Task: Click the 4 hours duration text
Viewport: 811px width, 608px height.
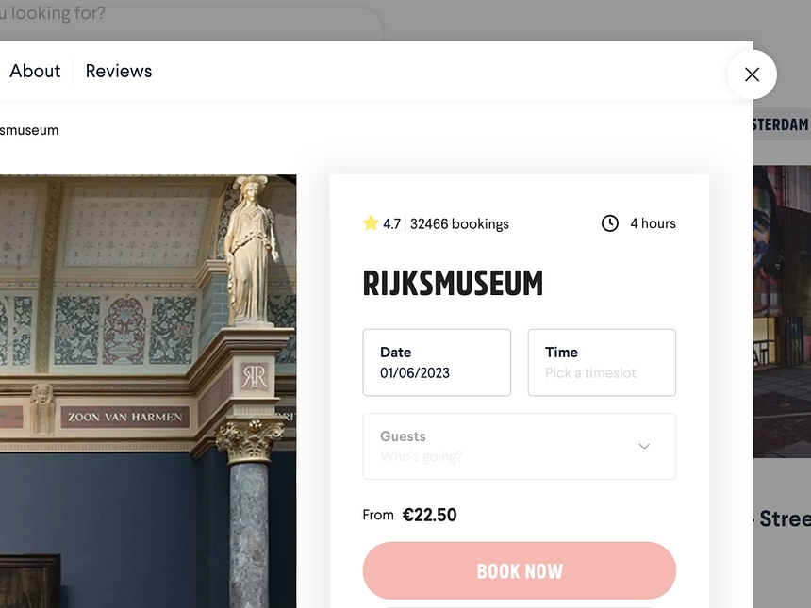Action: (x=653, y=223)
